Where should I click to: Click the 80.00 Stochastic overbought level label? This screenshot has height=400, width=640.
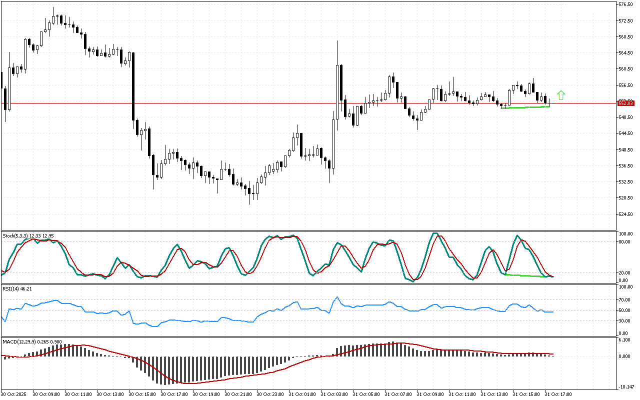pyautogui.click(x=624, y=242)
